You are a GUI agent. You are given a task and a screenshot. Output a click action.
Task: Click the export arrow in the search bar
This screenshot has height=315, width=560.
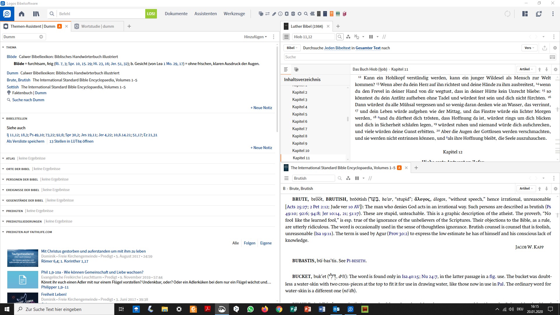(545, 48)
